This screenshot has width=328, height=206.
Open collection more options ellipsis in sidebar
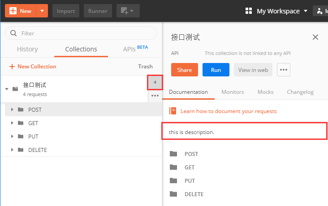pos(155,96)
